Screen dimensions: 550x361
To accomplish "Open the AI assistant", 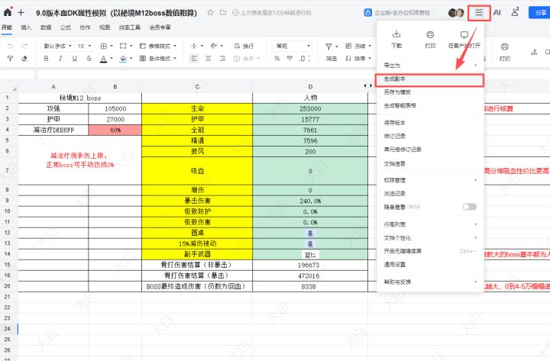I will 497,13.
